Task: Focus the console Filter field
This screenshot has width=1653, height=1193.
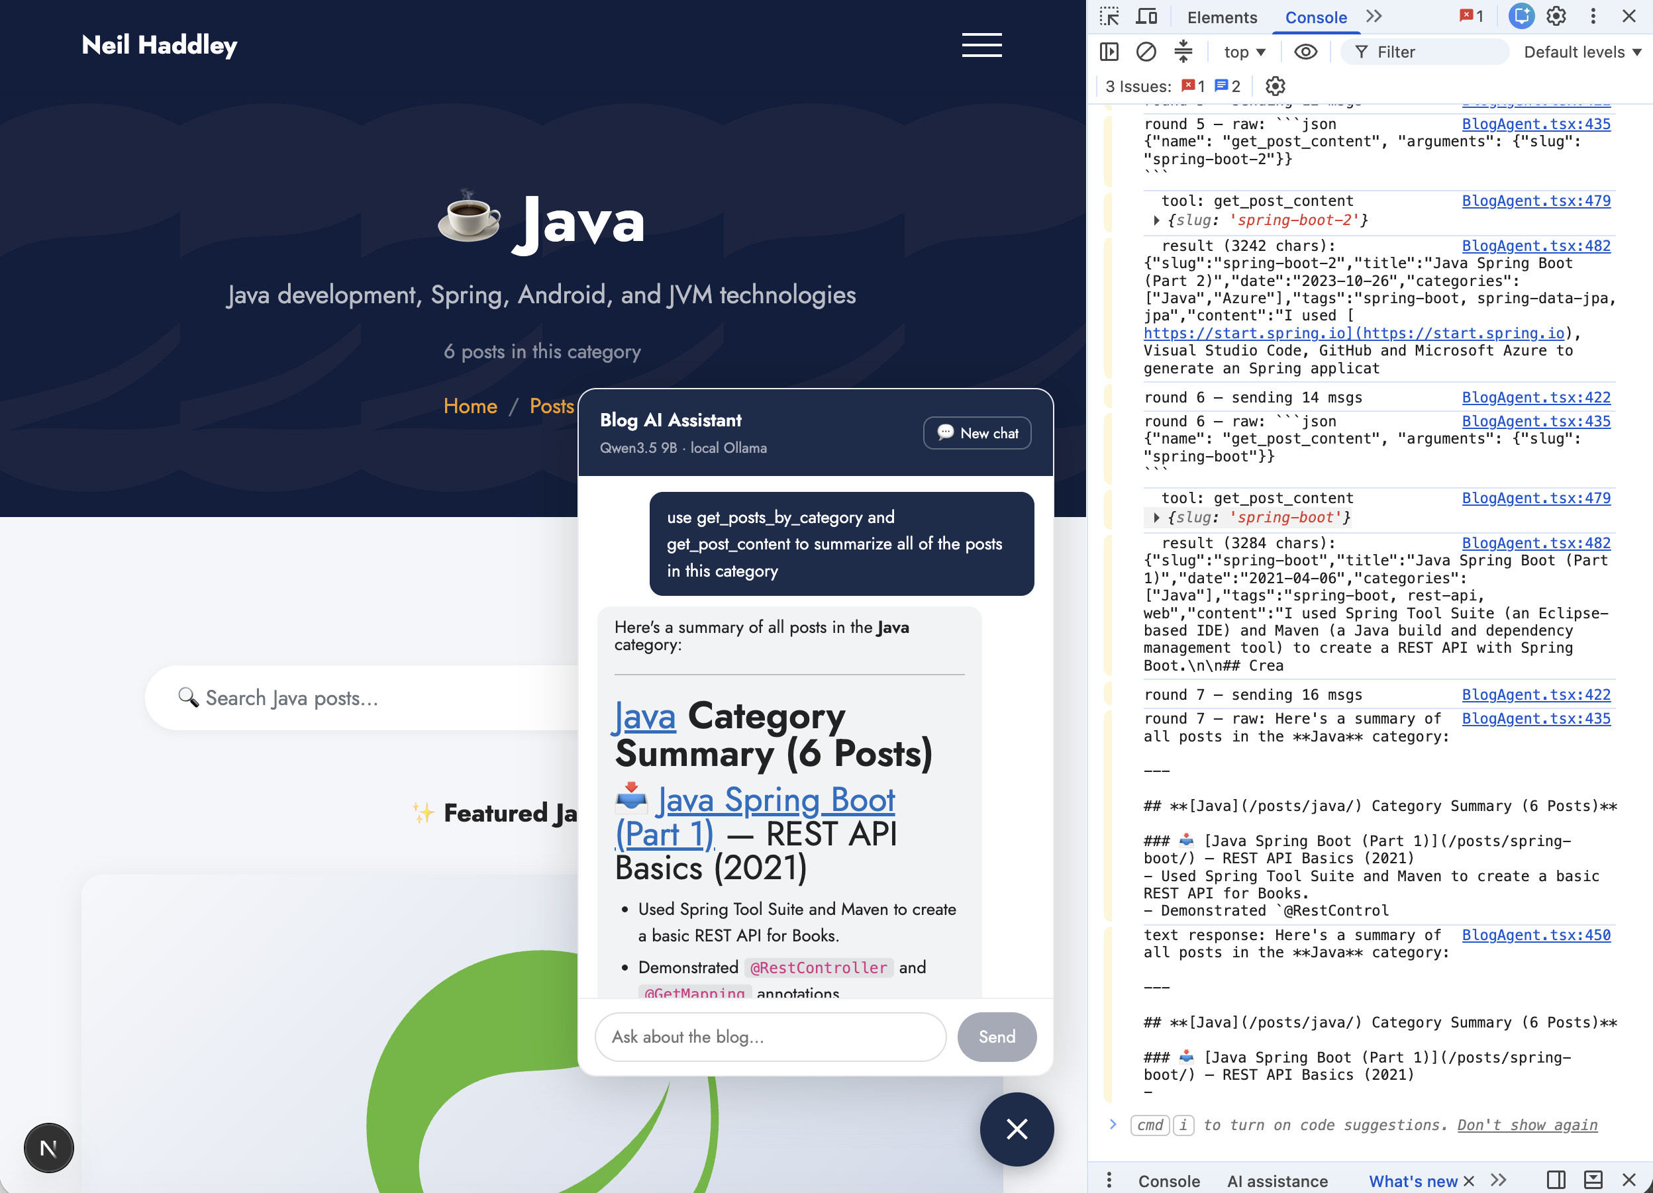Action: pos(1424,52)
